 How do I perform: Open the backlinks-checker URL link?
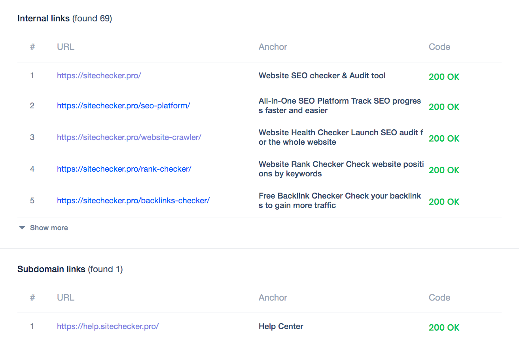click(x=133, y=201)
